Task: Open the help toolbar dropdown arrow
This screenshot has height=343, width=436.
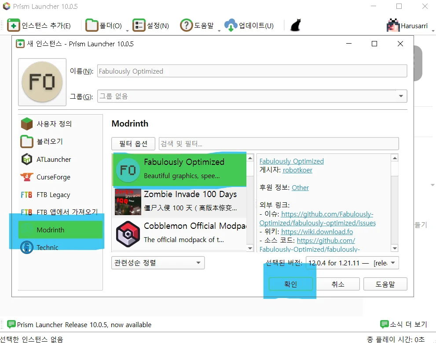Action: 219,31
